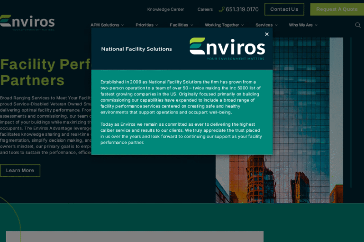Click the chevron beside Who We Are

coord(316,25)
